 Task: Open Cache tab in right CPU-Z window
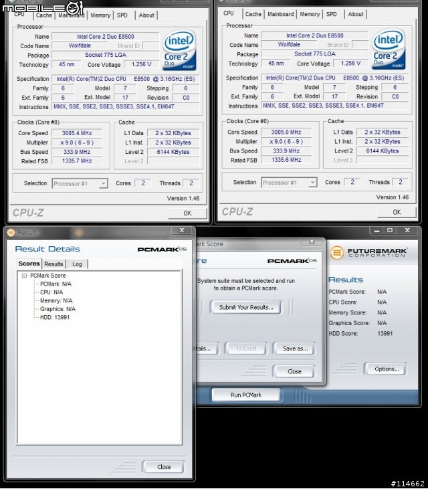click(253, 14)
